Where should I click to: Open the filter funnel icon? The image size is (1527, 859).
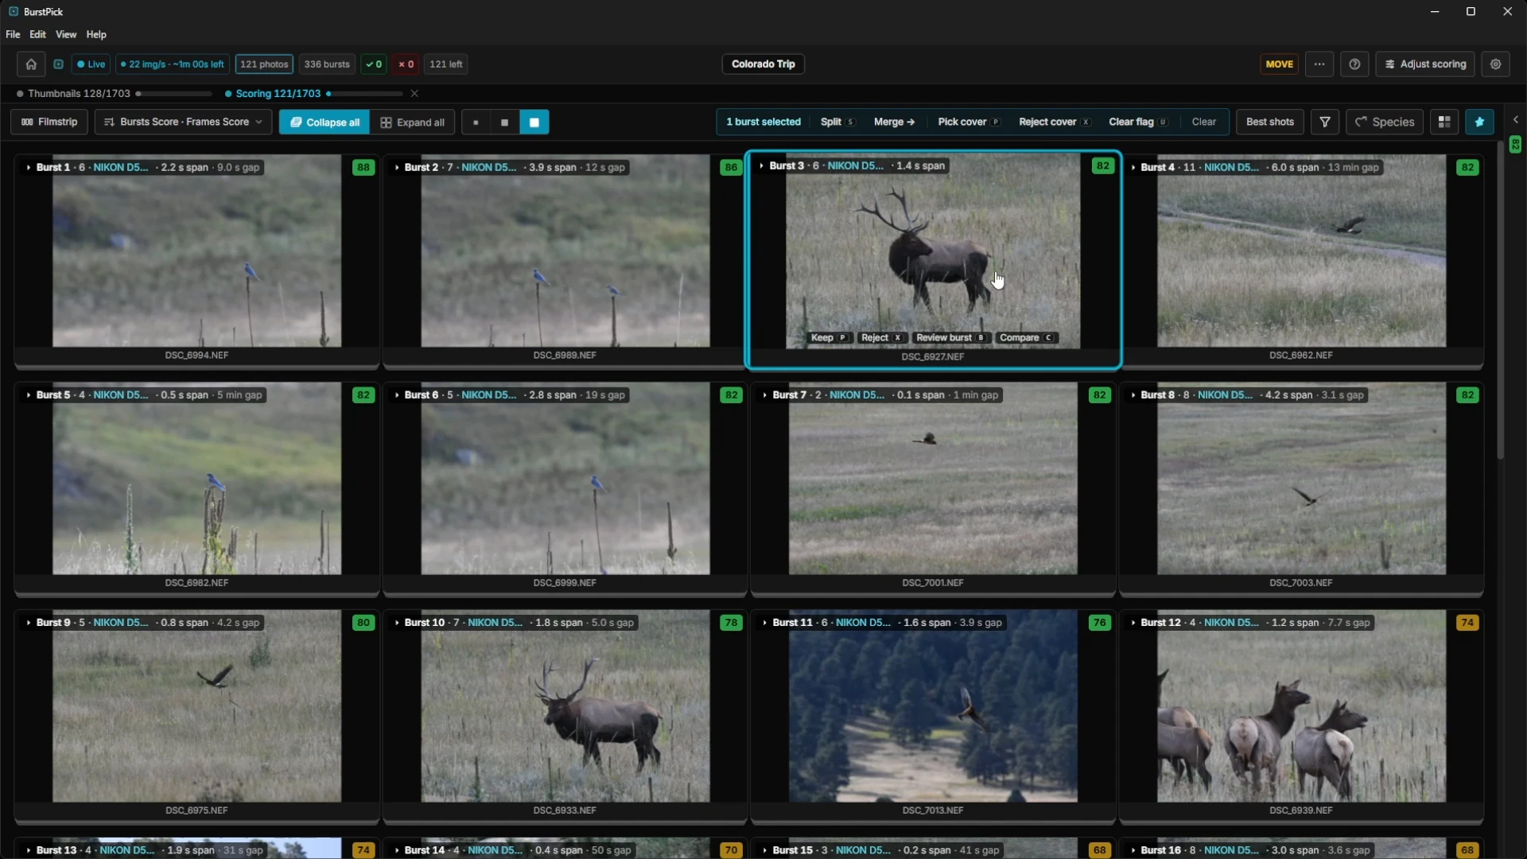point(1325,122)
